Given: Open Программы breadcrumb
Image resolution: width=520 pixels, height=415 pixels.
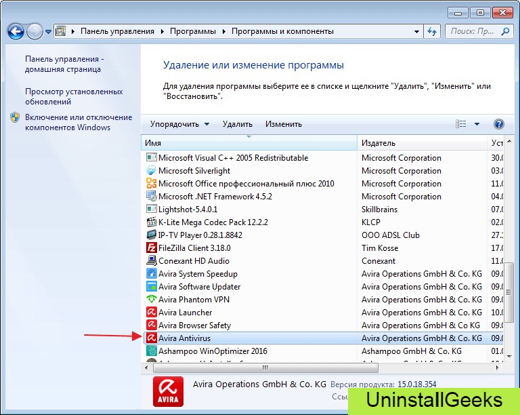Looking at the screenshot, I should pyautogui.click(x=193, y=31).
